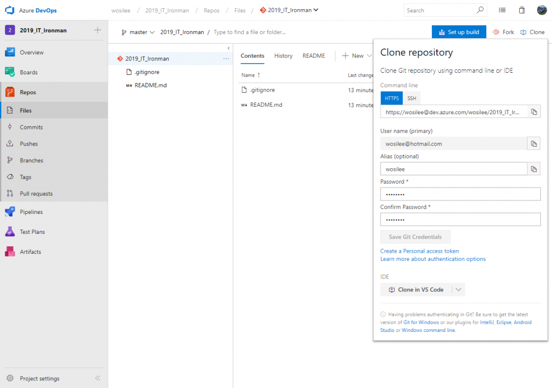Copy the primary user name

click(534, 144)
